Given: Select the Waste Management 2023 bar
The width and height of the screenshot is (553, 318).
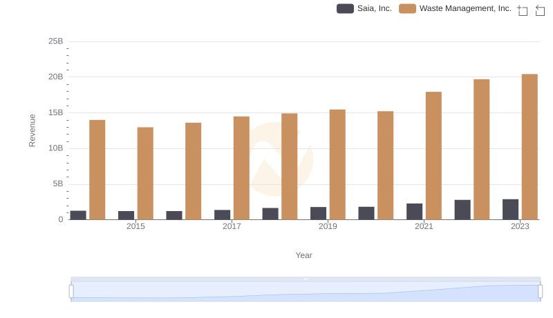Looking at the screenshot, I should coord(529,147).
